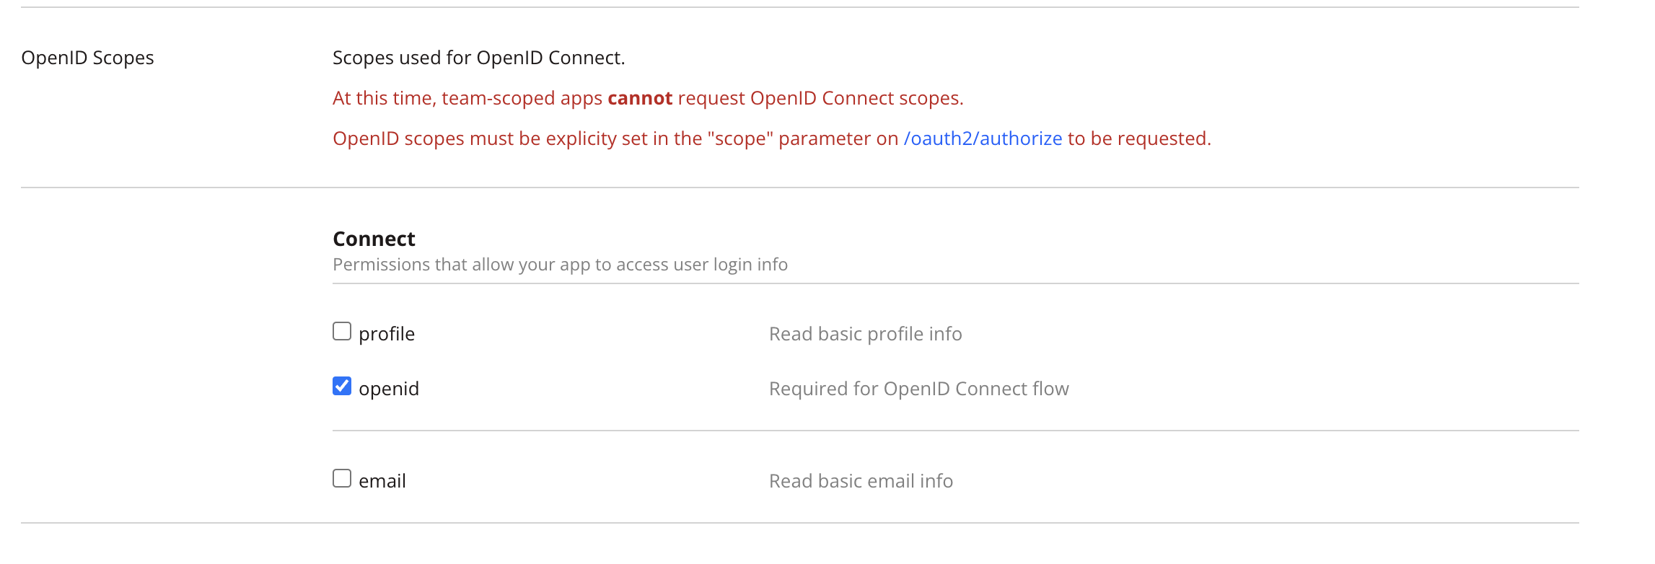Select the "Read basic email info" description
This screenshot has height=564, width=1655.
(x=861, y=481)
